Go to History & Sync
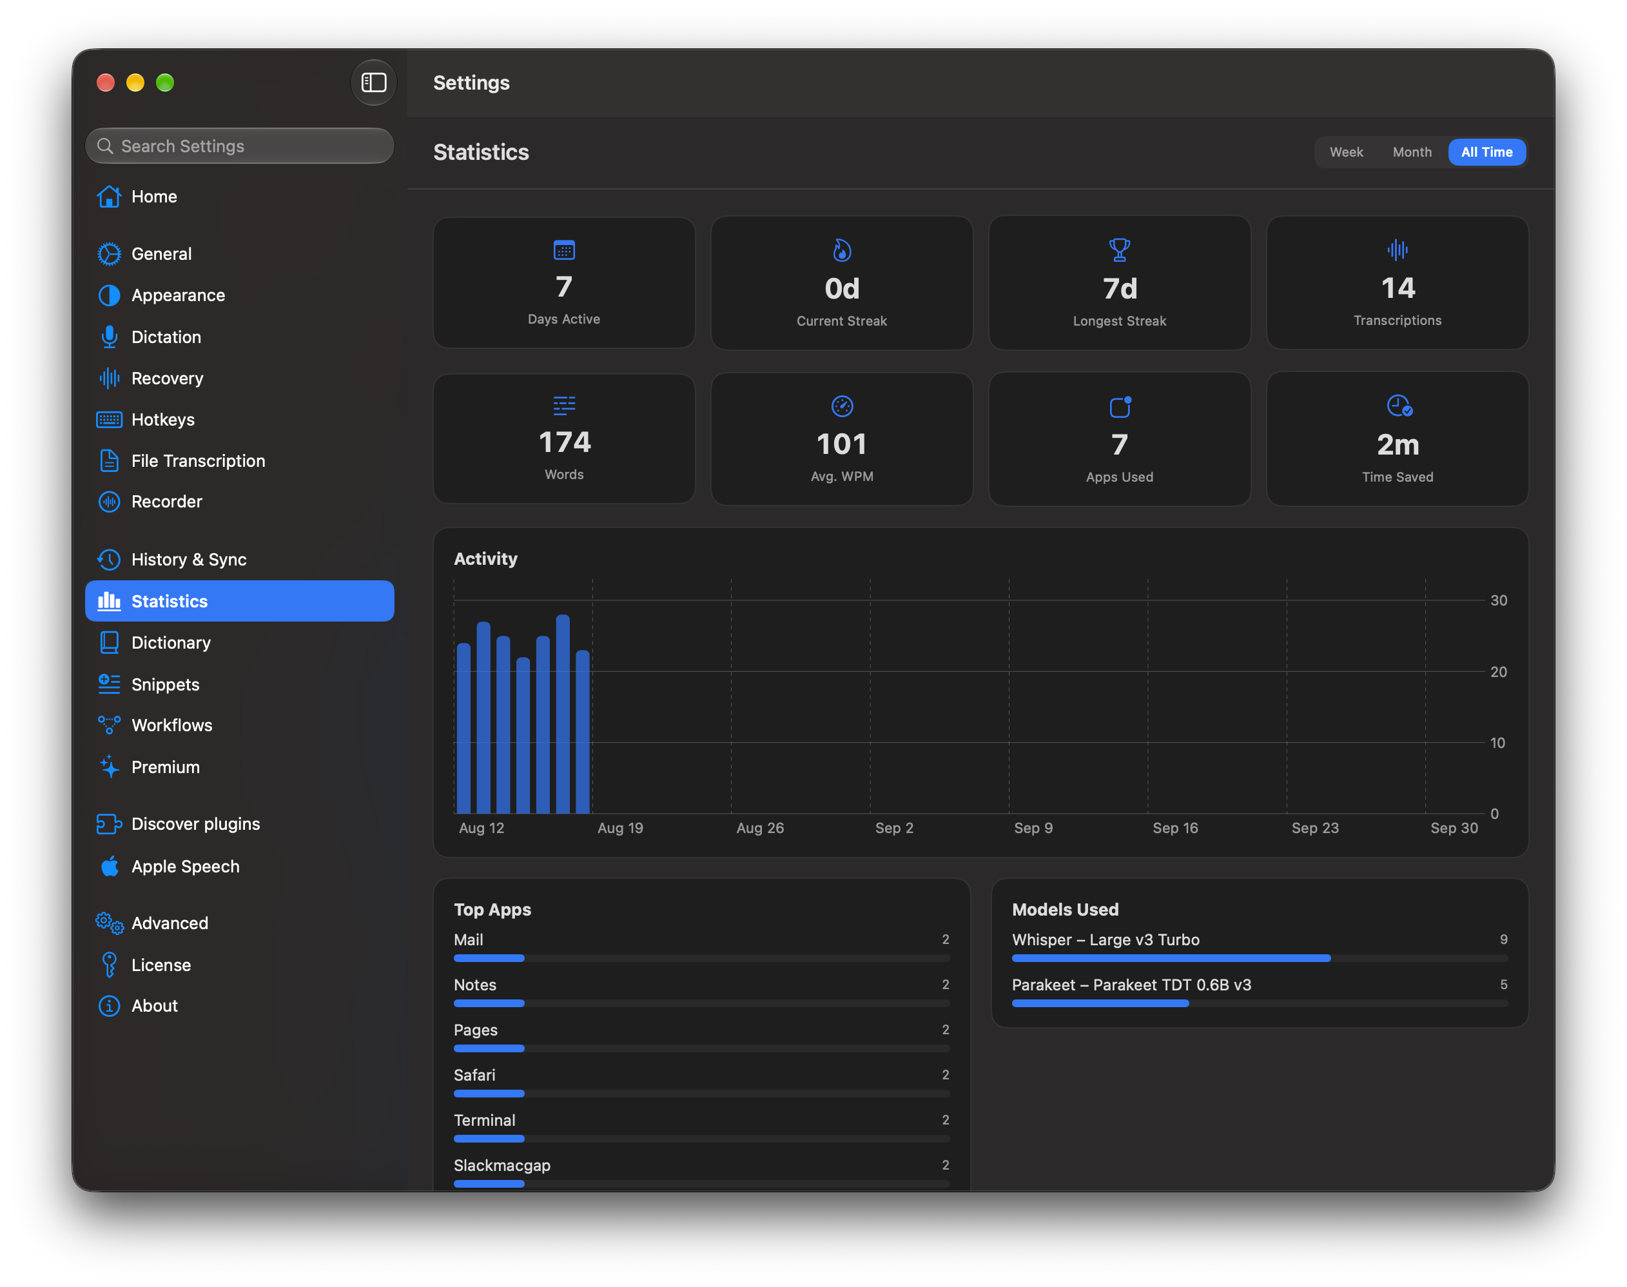The image size is (1627, 1287). pyautogui.click(x=240, y=560)
